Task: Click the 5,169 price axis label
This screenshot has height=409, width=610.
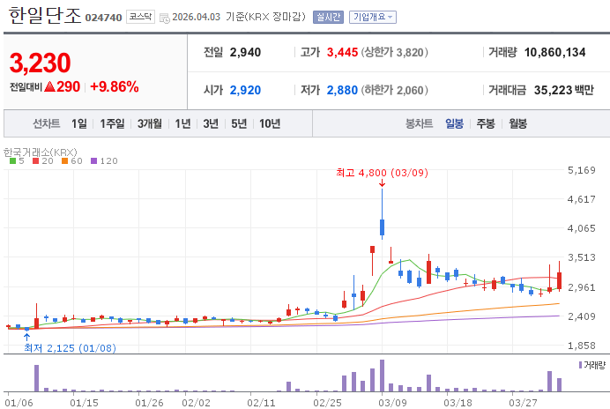Action: (x=581, y=170)
